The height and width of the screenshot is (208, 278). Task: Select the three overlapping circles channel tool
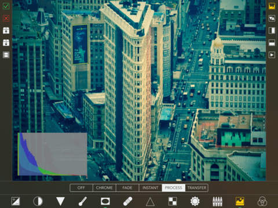(x=262, y=202)
